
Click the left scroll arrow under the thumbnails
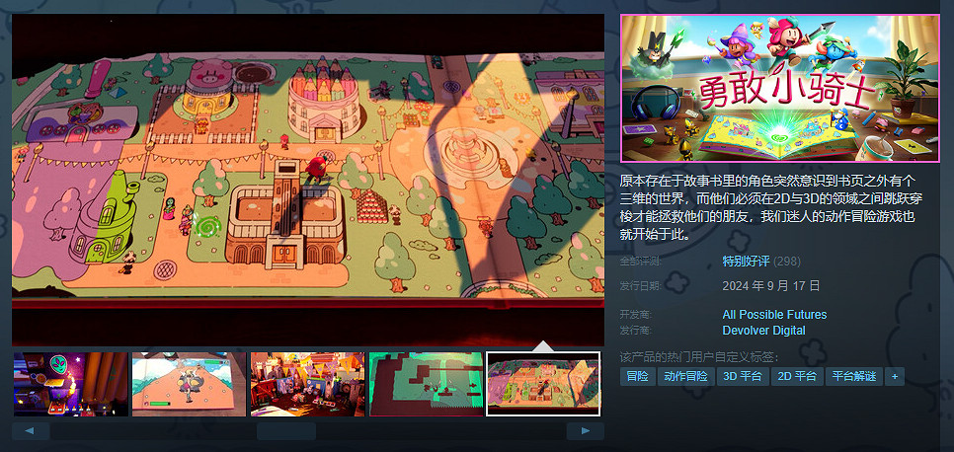point(31,431)
